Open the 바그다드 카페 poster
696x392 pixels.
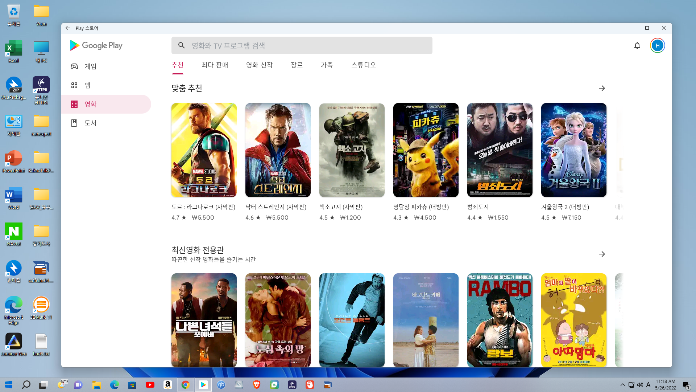click(426, 320)
